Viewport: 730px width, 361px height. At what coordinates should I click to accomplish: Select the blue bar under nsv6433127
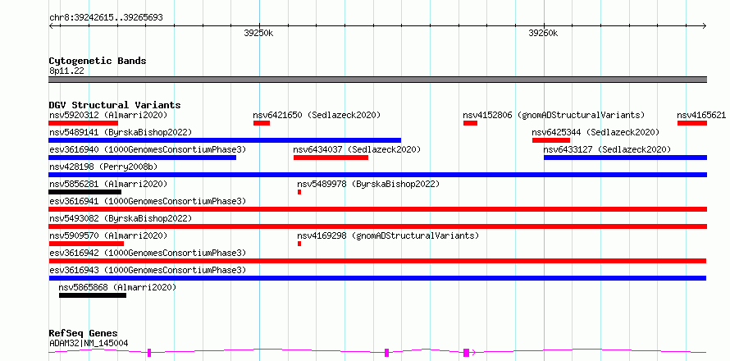pos(625,158)
